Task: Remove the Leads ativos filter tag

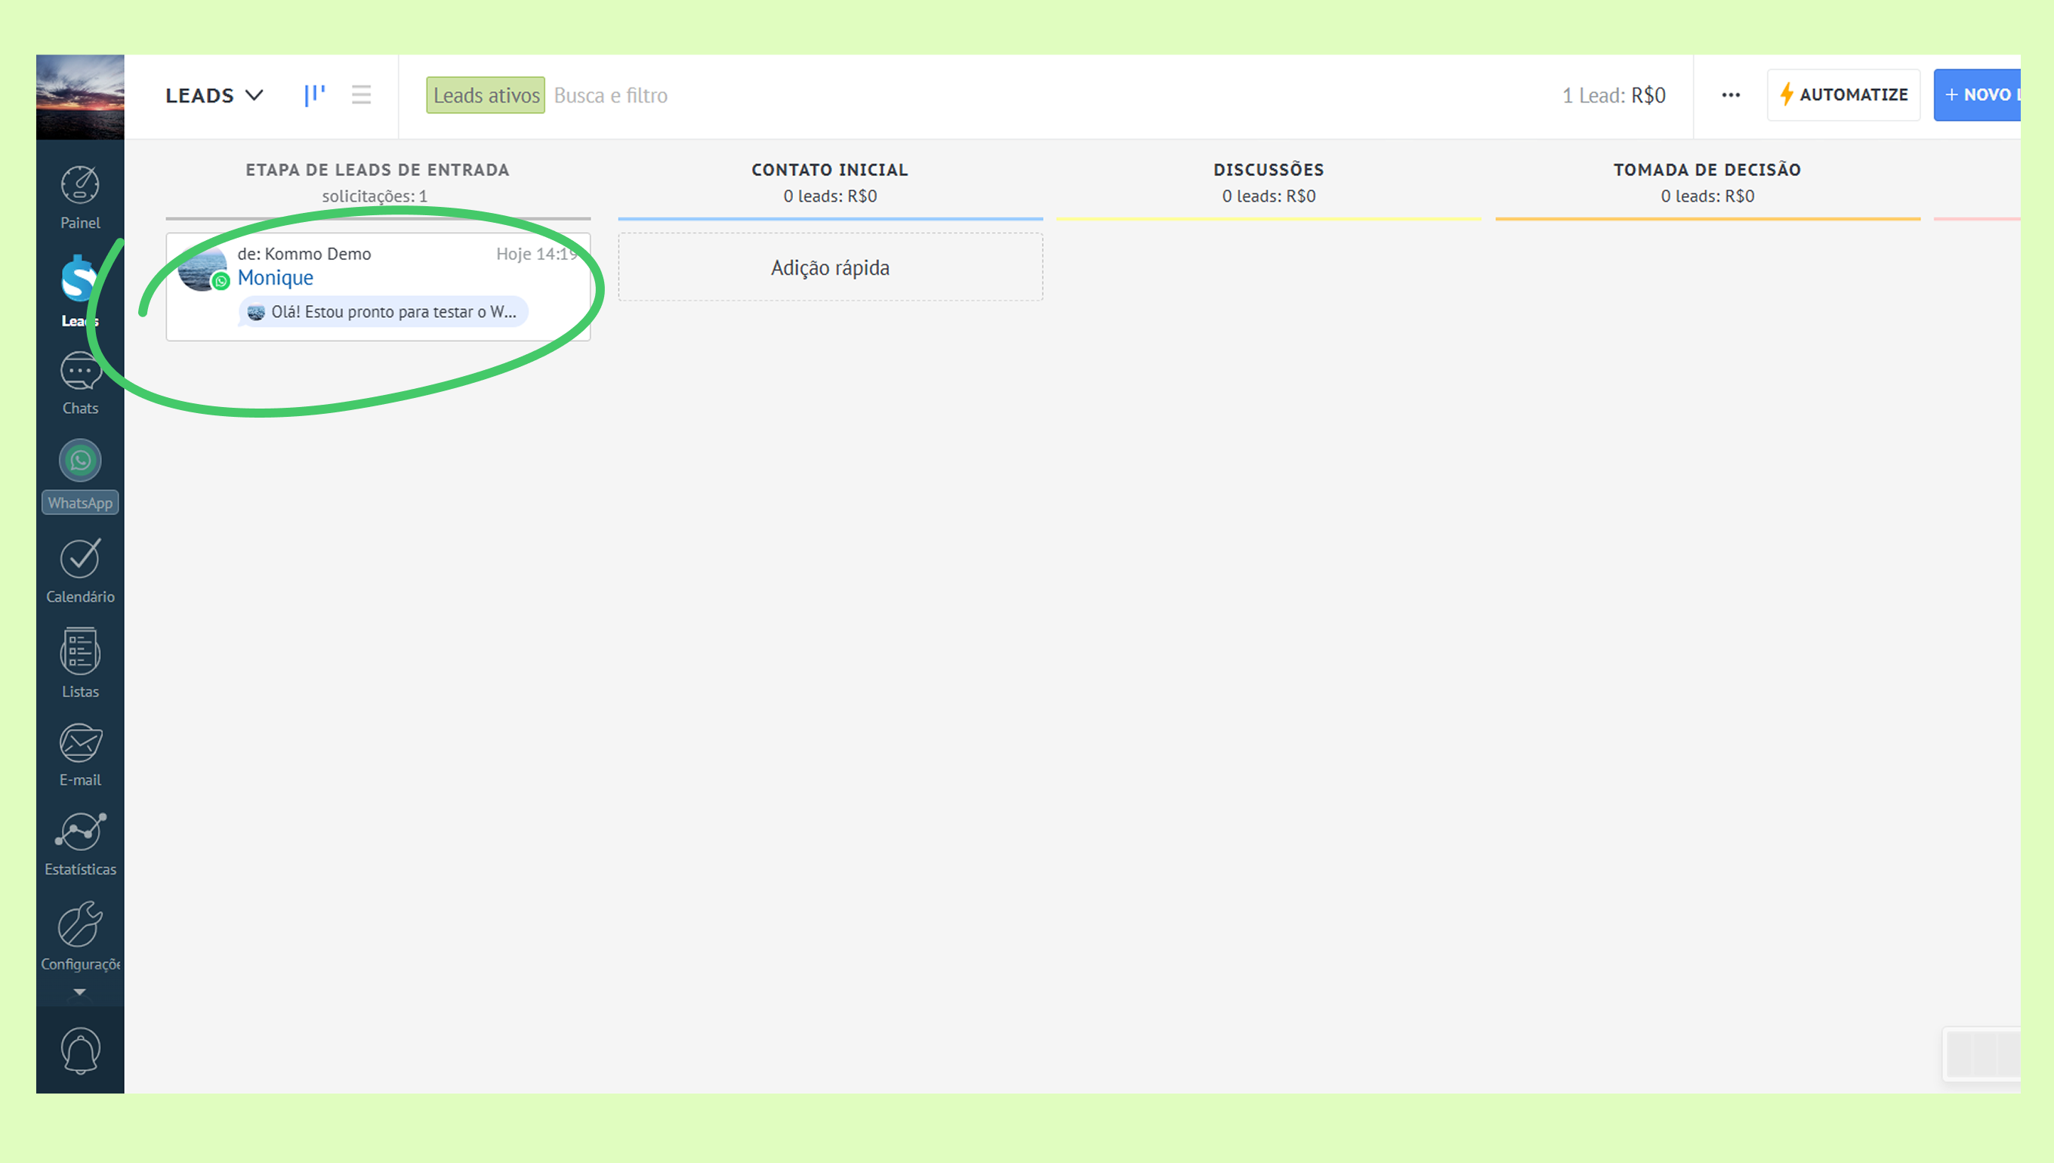Action: click(x=486, y=95)
